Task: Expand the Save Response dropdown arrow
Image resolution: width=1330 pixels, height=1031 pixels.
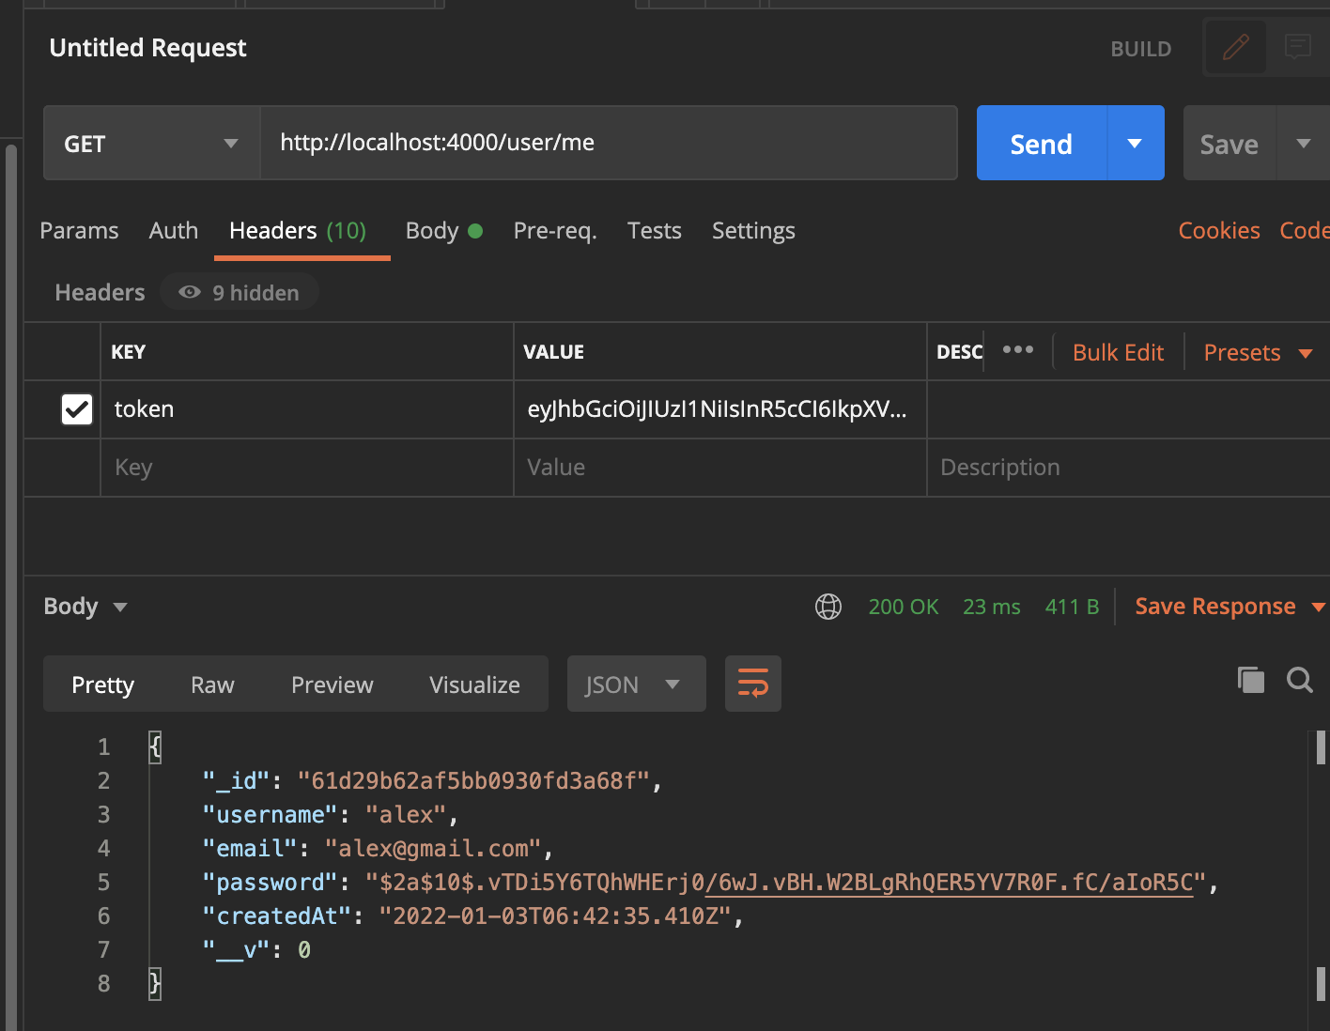Action: click(x=1318, y=608)
